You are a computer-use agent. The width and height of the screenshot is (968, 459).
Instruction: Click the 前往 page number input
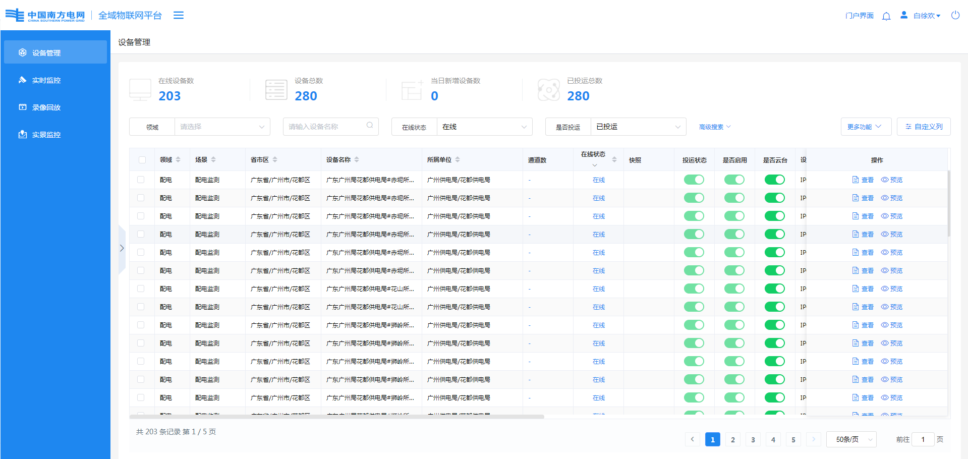tap(923, 439)
